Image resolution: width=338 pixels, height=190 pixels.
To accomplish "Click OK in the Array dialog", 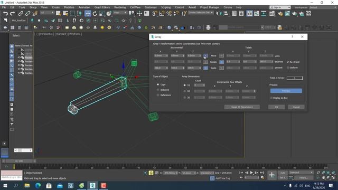I will pos(276,107).
